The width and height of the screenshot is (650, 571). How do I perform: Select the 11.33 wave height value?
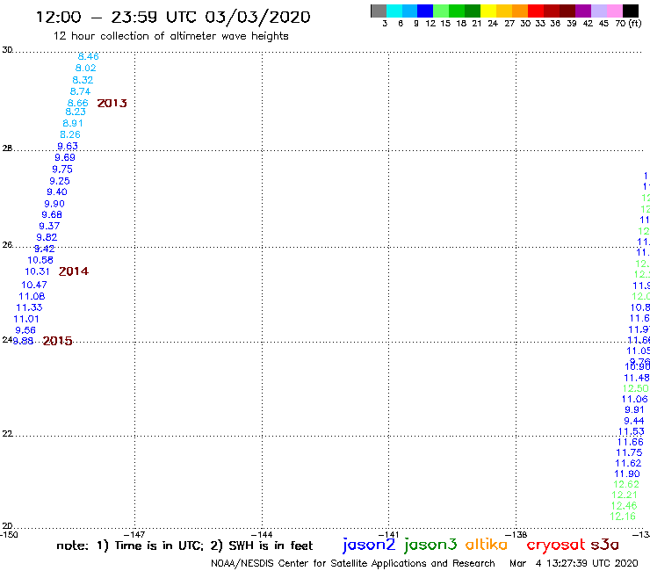pyautogui.click(x=29, y=307)
